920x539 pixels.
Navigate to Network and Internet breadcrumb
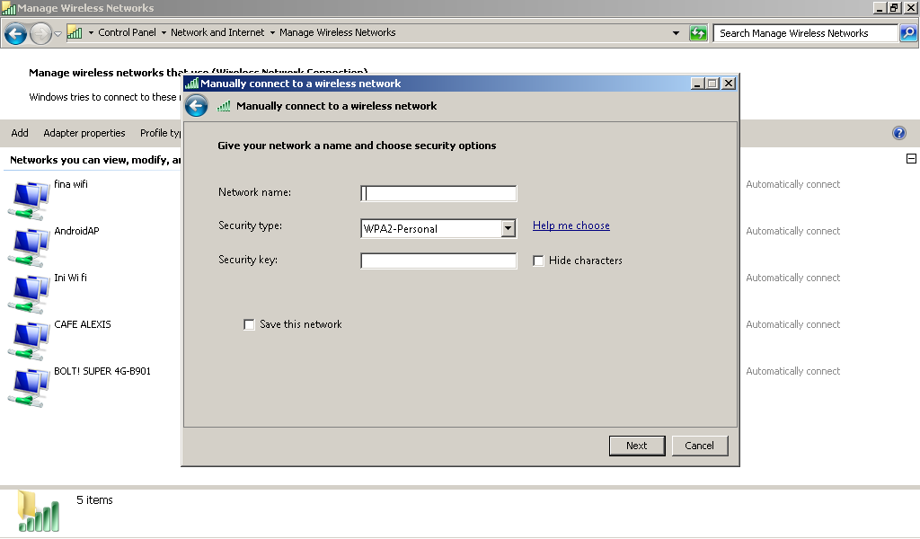pos(217,32)
